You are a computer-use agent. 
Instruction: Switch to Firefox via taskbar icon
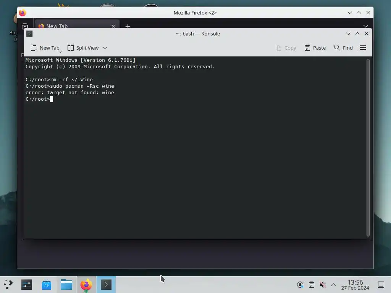[x=86, y=285]
